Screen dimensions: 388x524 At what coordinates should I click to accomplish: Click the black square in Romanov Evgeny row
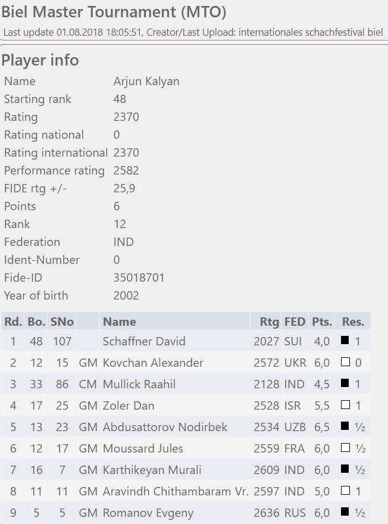(x=345, y=513)
